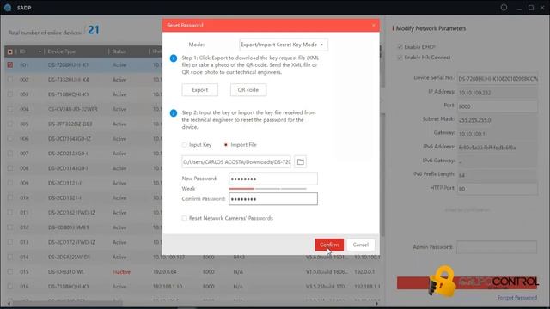This screenshot has height=309, width=550.
Task: Click the Confirm button
Action: click(329, 245)
